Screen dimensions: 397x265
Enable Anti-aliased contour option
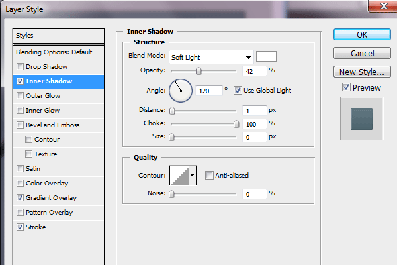[x=209, y=176]
